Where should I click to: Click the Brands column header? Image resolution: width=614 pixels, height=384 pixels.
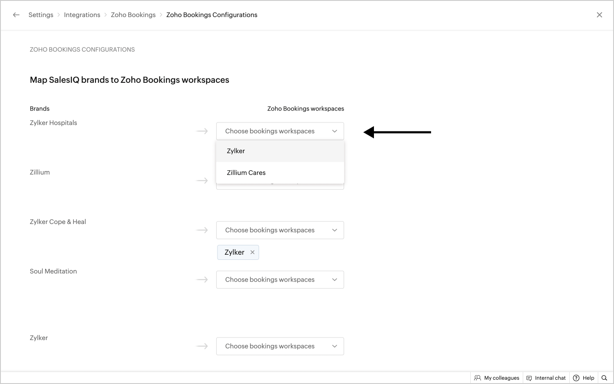[x=40, y=109]
